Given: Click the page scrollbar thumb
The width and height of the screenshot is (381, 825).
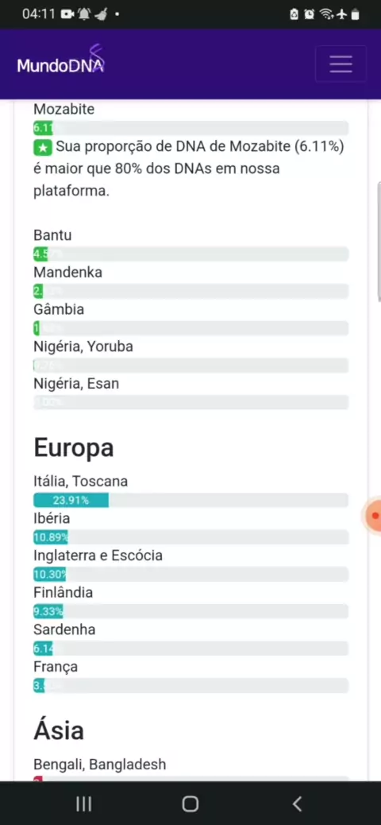Looking at the screenshot, I should 379,242.
